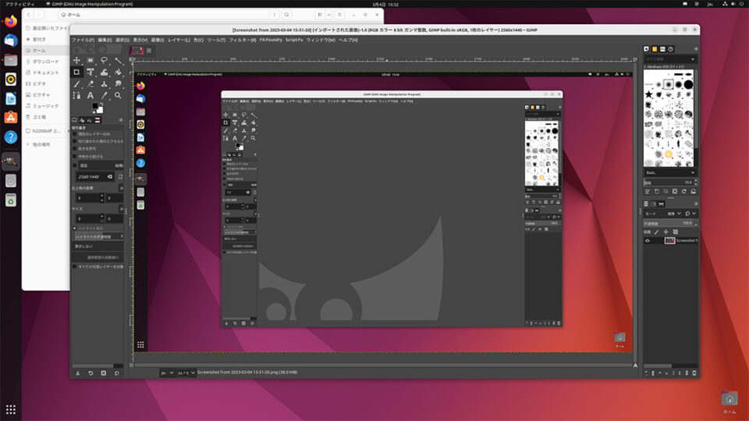Select the Paintbrush tool
The image size is (749, 421).
tap(76, 83)
